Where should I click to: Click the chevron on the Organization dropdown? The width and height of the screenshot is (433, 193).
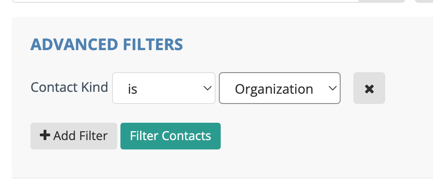[x=332, y=88]
